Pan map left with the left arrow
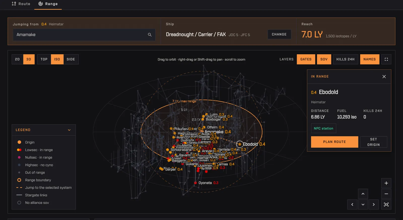This screenshot has width=403, height=220. [352, 204]
